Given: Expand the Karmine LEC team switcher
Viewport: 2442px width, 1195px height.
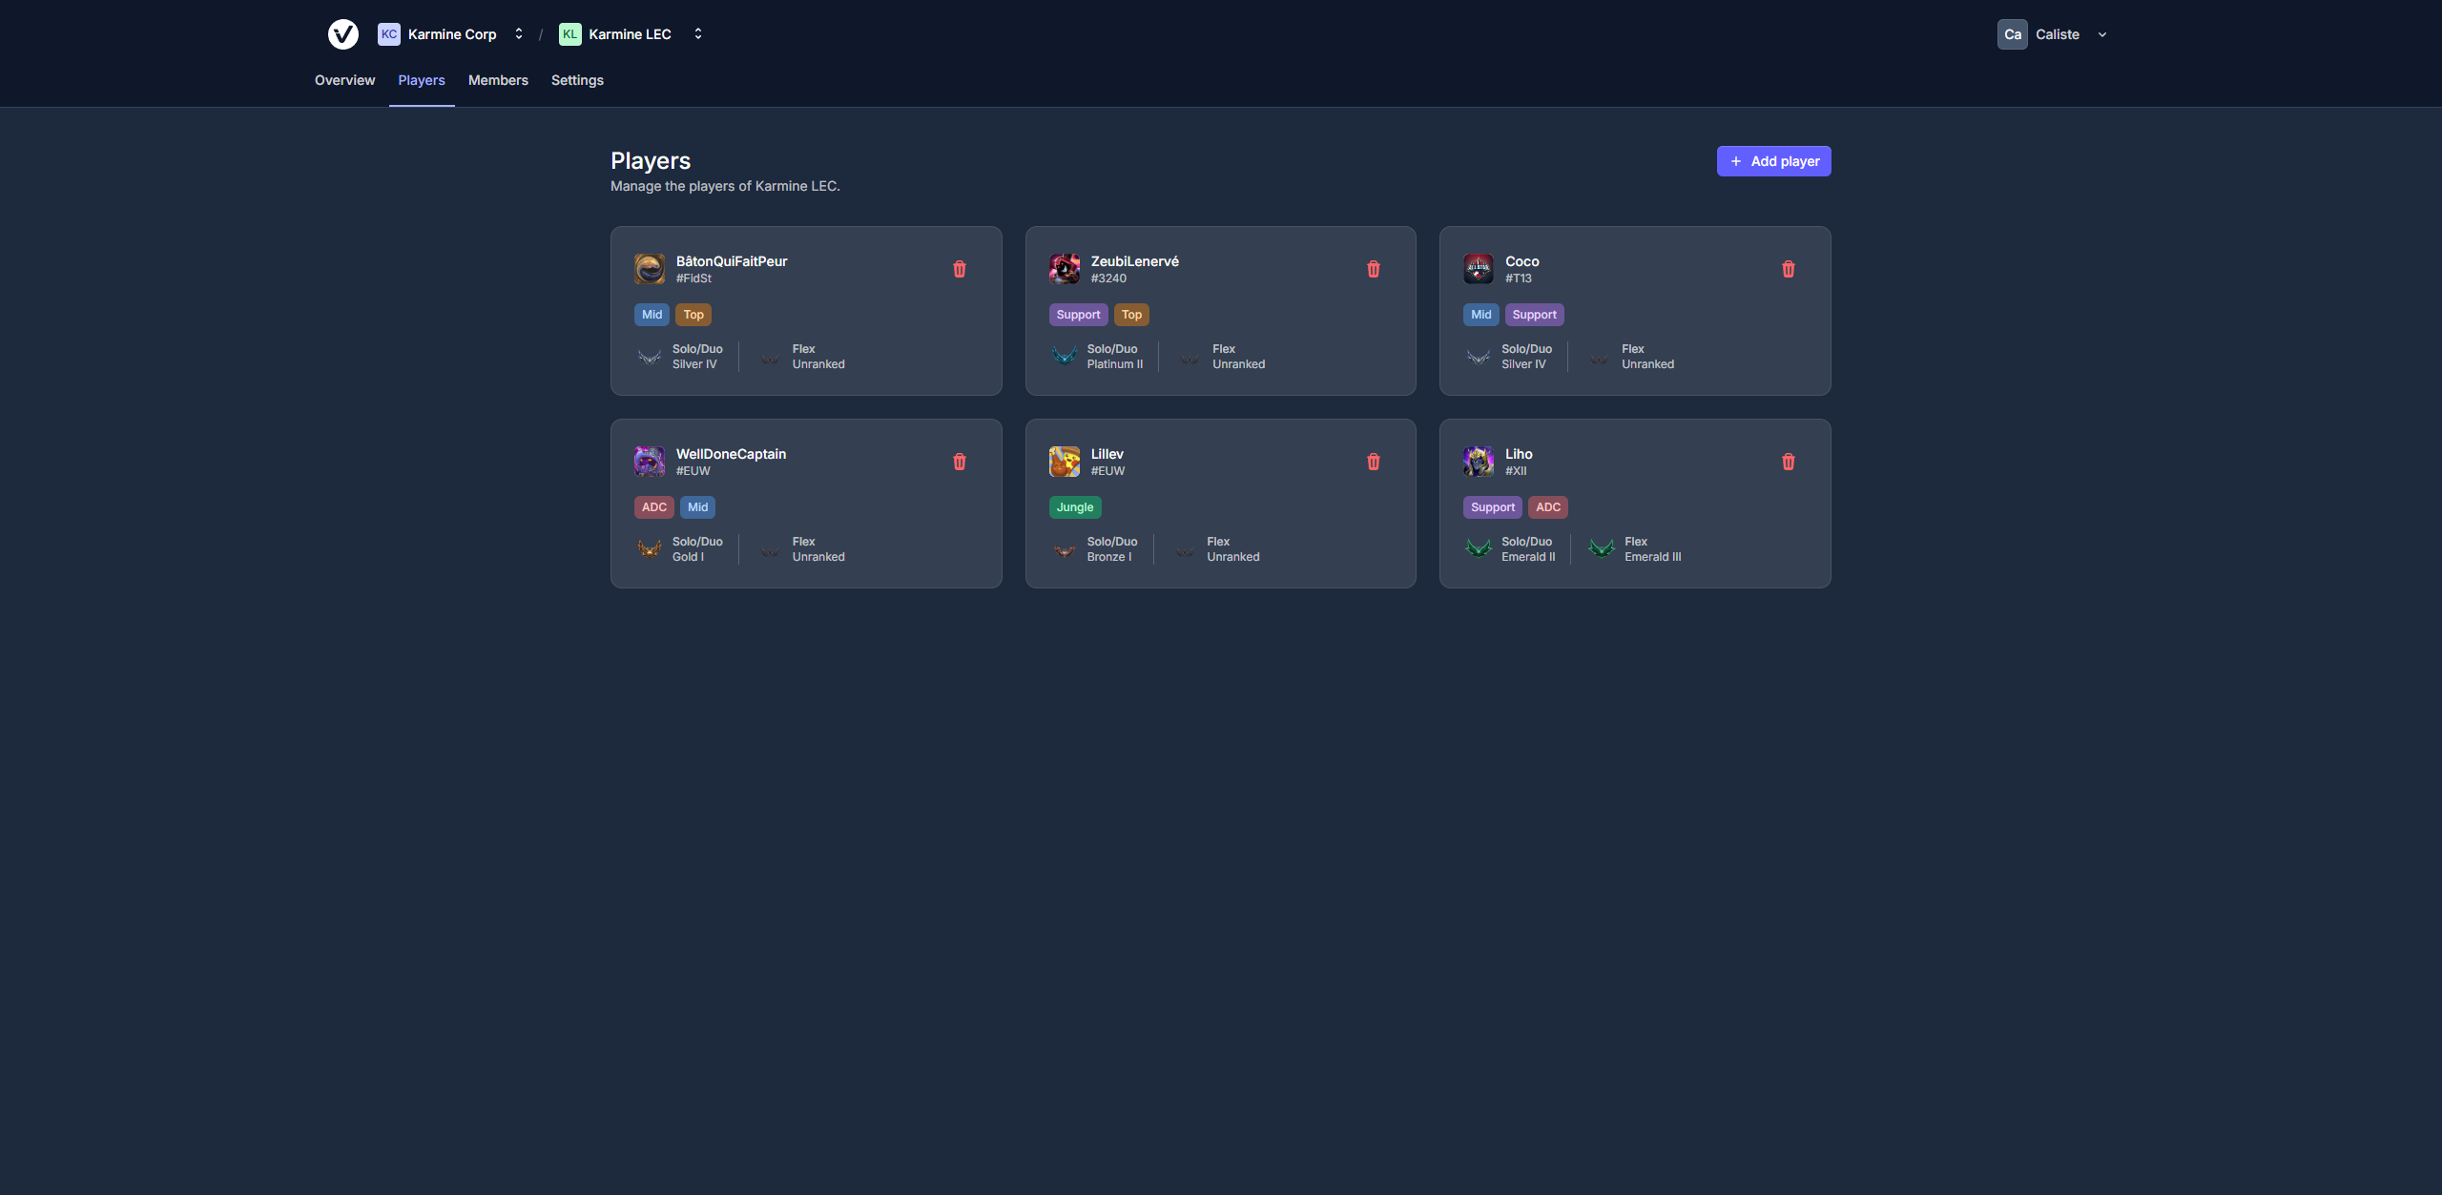Looking at the screenshot, I should point(697,33).
